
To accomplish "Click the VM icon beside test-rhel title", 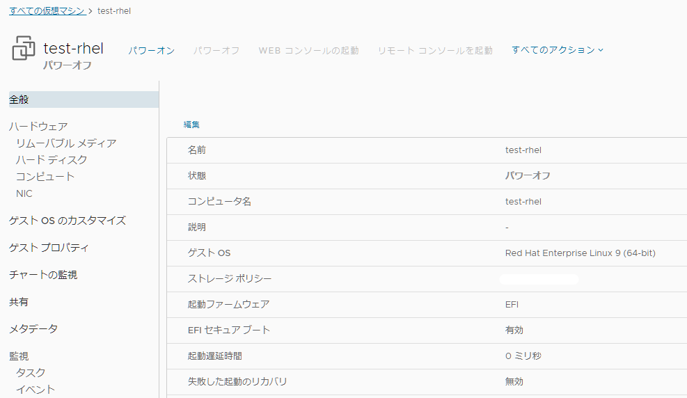I will click(x=23, y=48).
